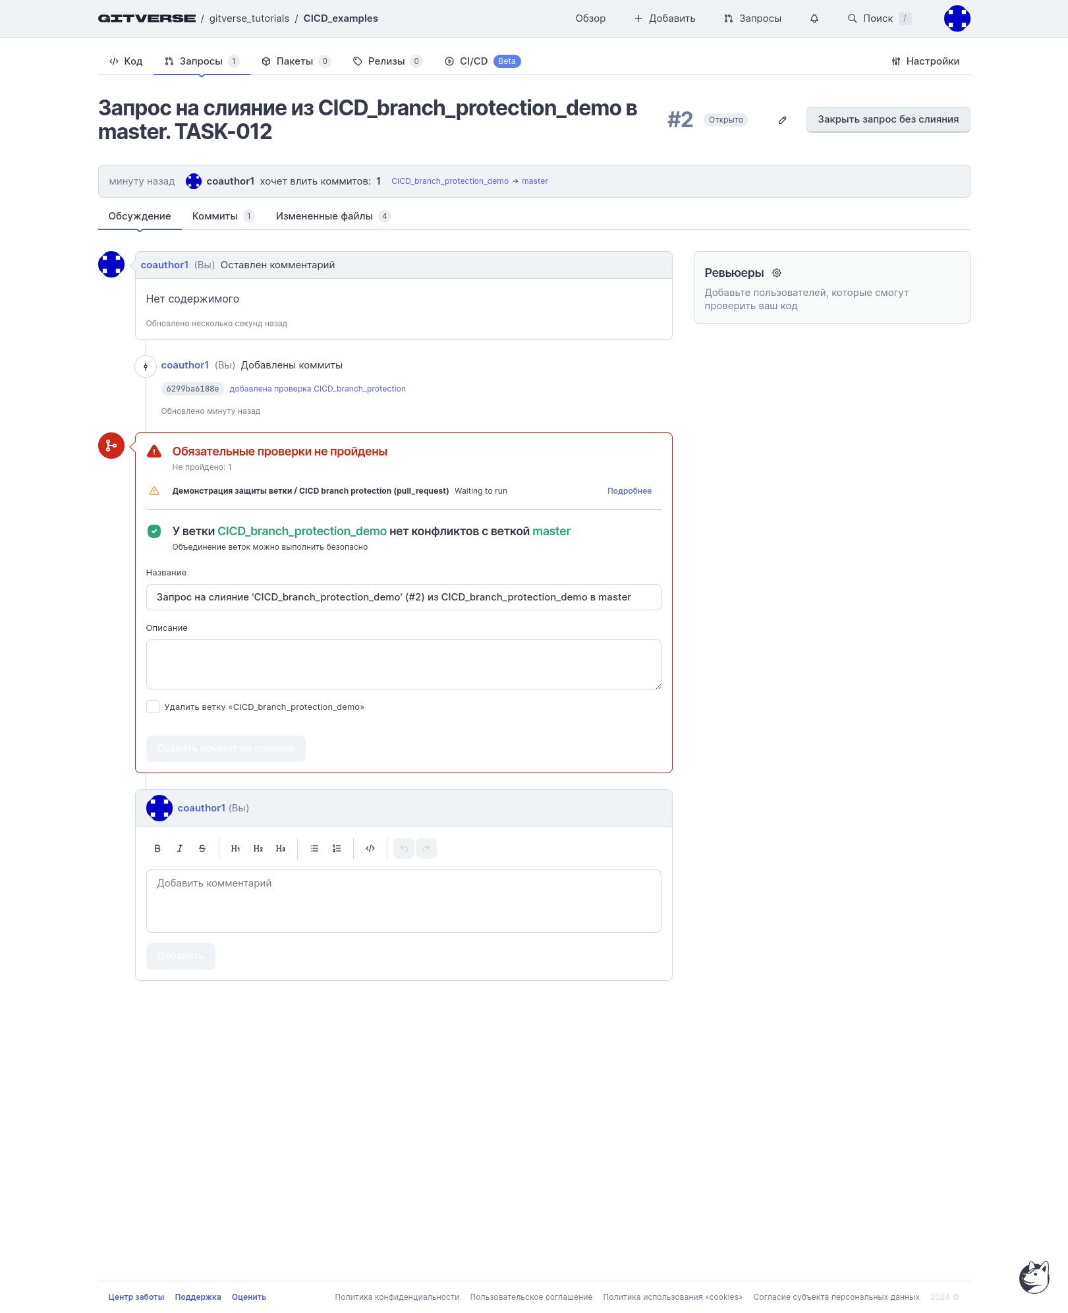Open repository Настройки

(925, 61)
